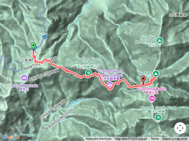Click the Map data ©2025 Google text
This screenshot has height=141, width=189.
click(x=131, y=139)
